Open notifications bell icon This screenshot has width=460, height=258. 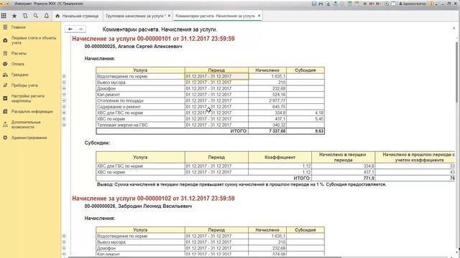pyautogui.click(x=46, y=16)
